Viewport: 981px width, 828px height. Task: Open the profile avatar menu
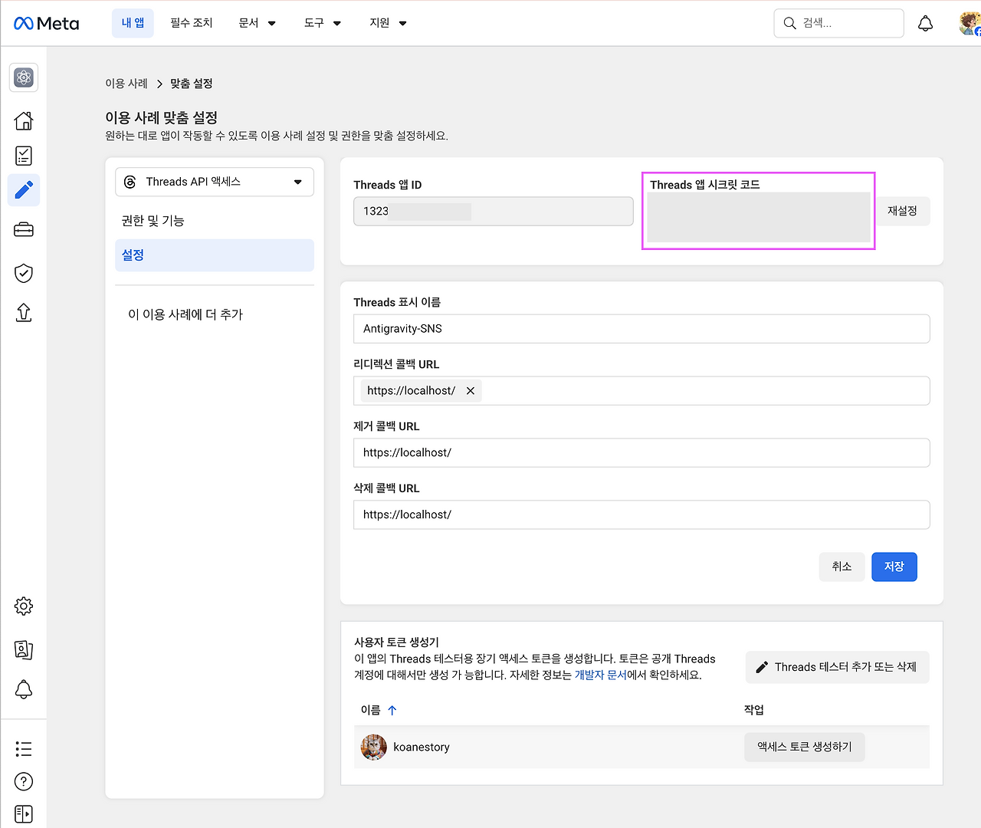click(x=970, y=24)
